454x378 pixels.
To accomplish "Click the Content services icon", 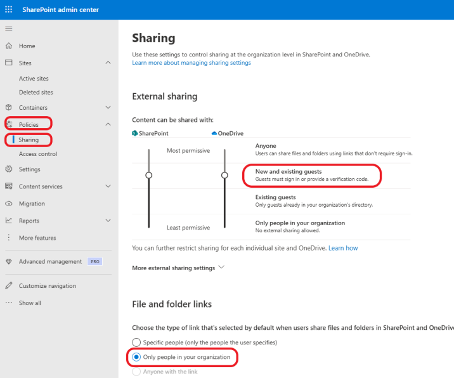I will coord(9,186).
